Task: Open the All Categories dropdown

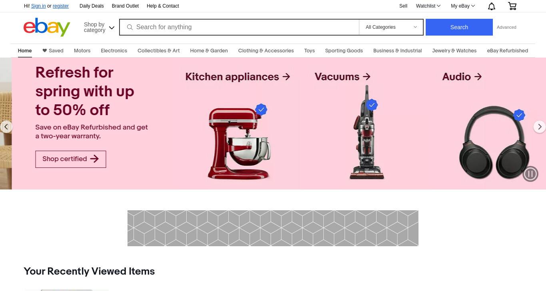Action: click(391, 27)
